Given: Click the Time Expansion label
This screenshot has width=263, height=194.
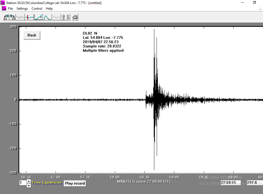Looking at the screenshot, I should [47, 183].
